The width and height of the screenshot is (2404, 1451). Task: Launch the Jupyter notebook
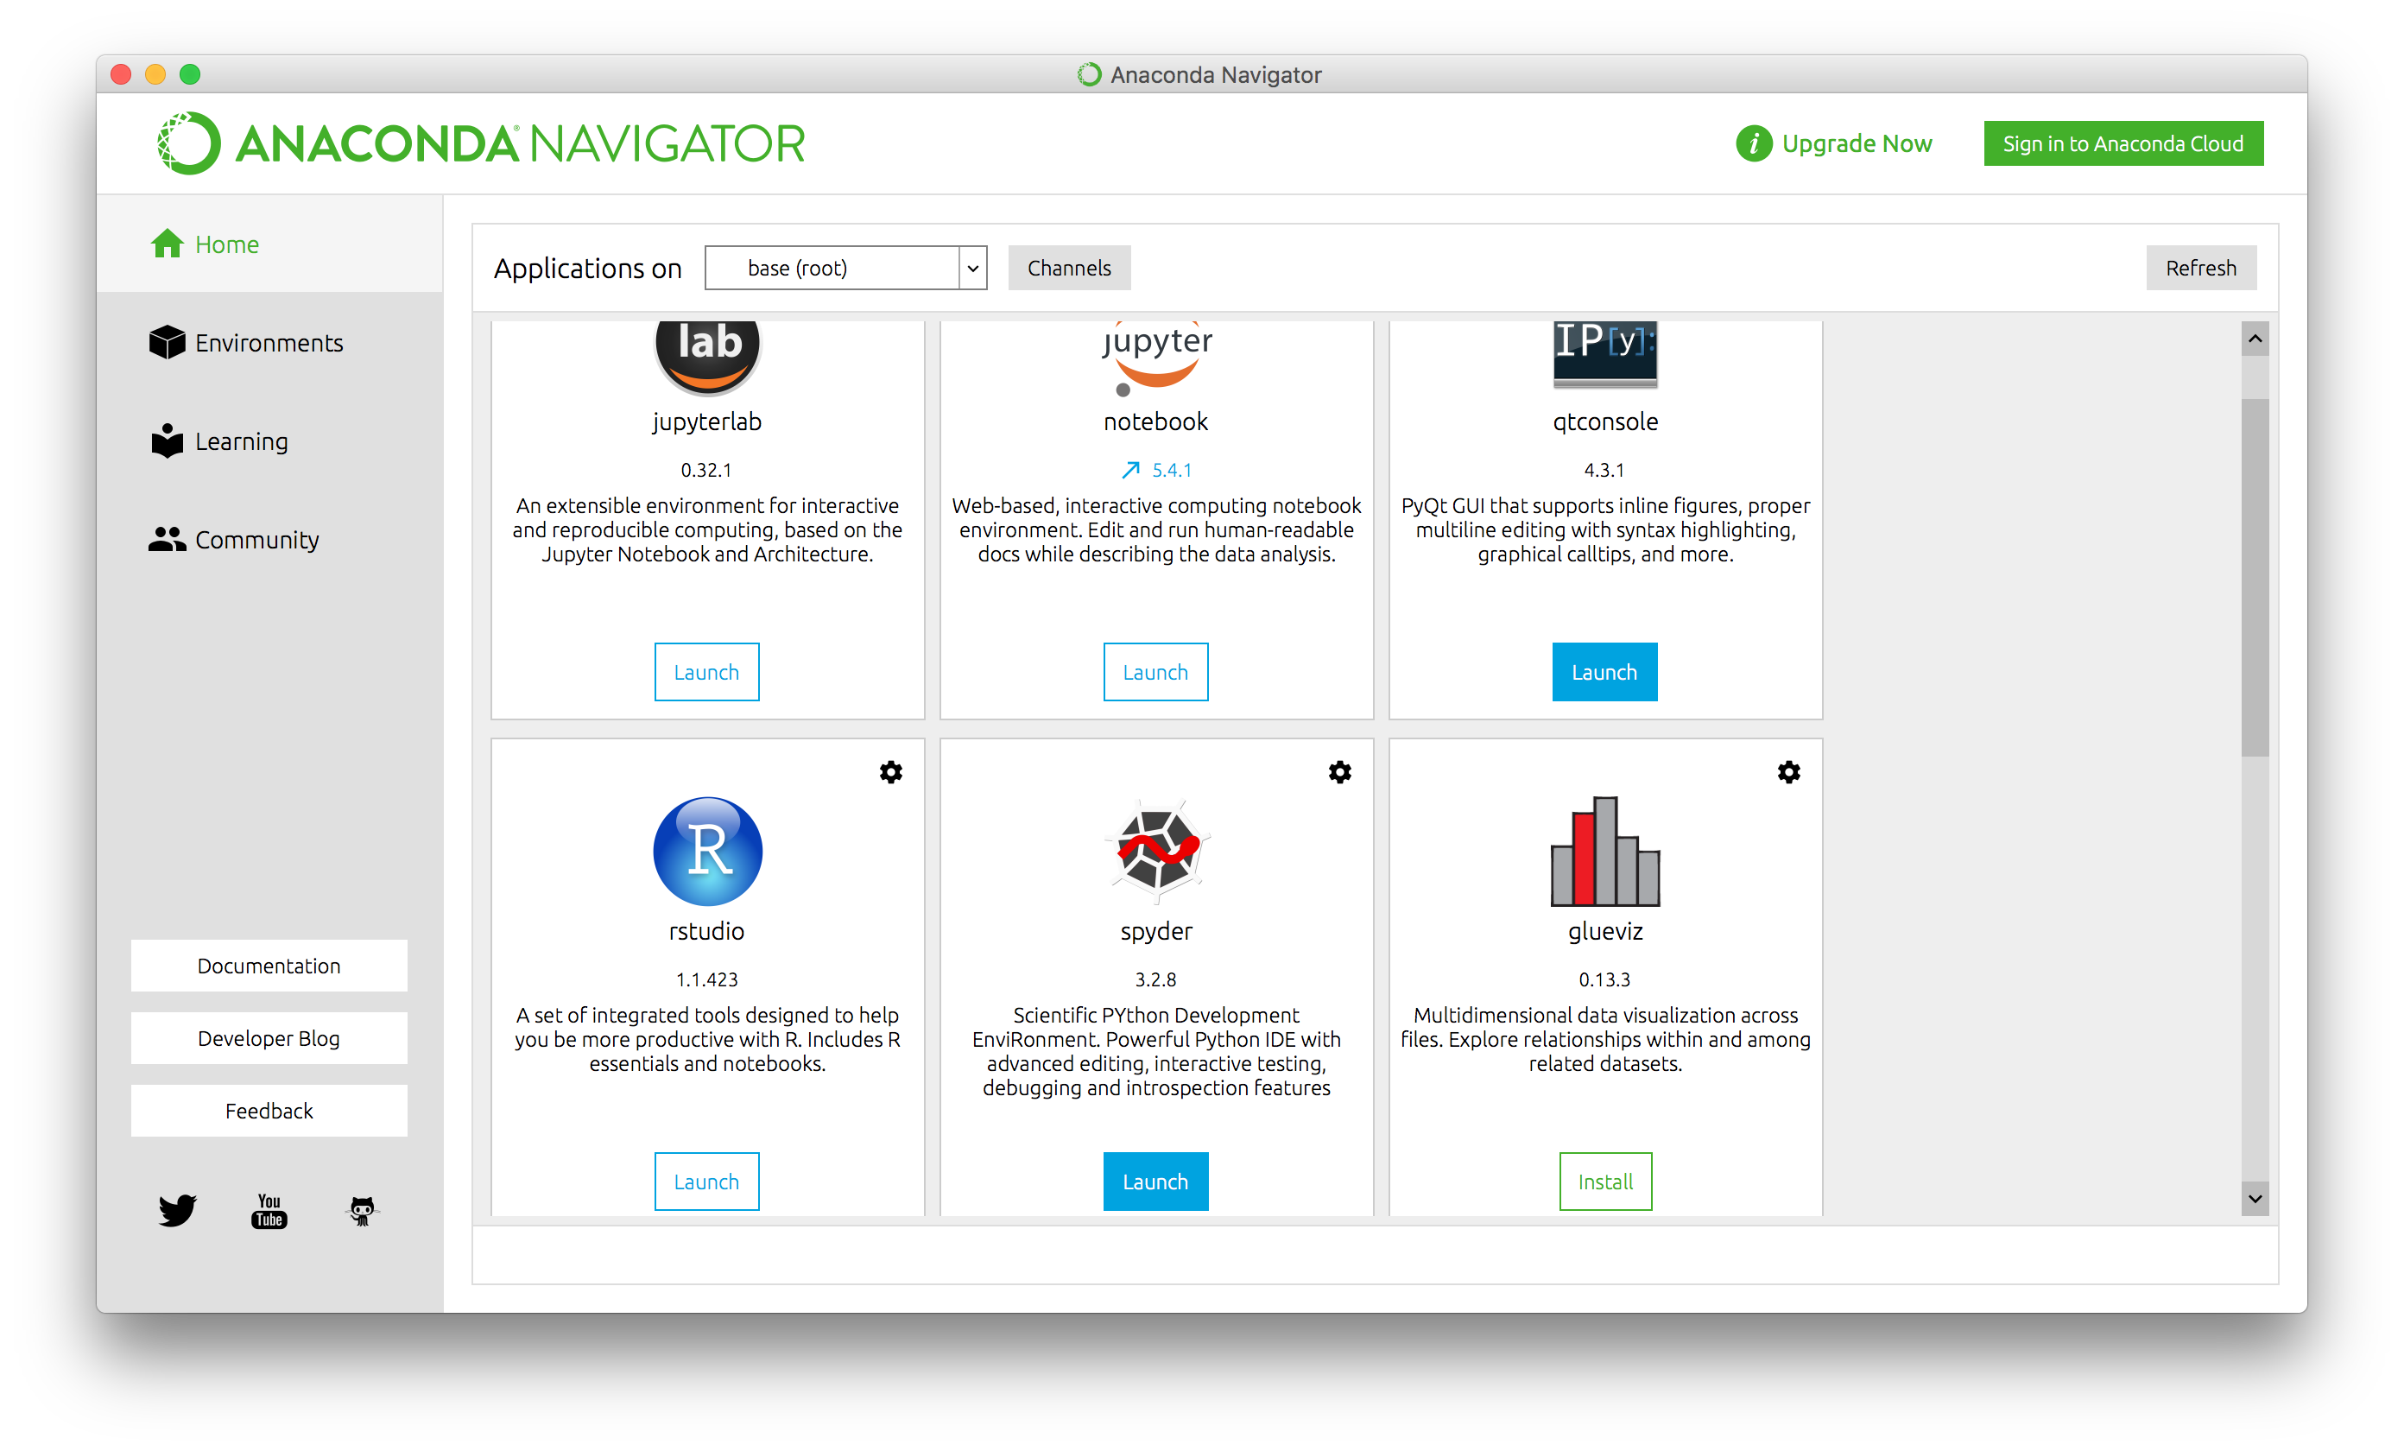(x=1155, y=671)
